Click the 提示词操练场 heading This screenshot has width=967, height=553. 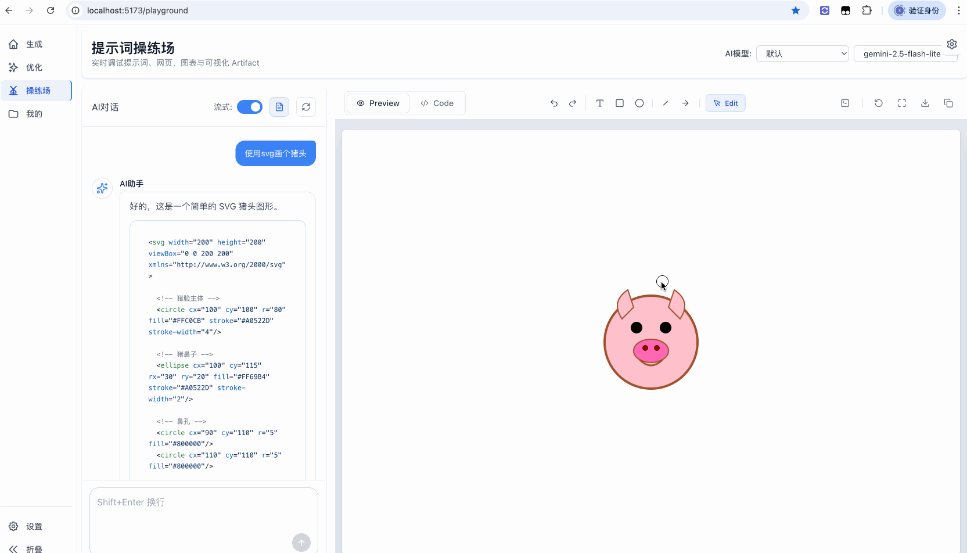coord(133,48)
